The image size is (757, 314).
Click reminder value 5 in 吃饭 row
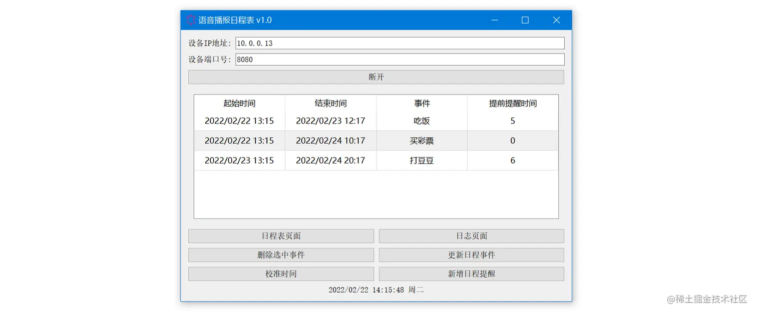(x=513, y=121)
